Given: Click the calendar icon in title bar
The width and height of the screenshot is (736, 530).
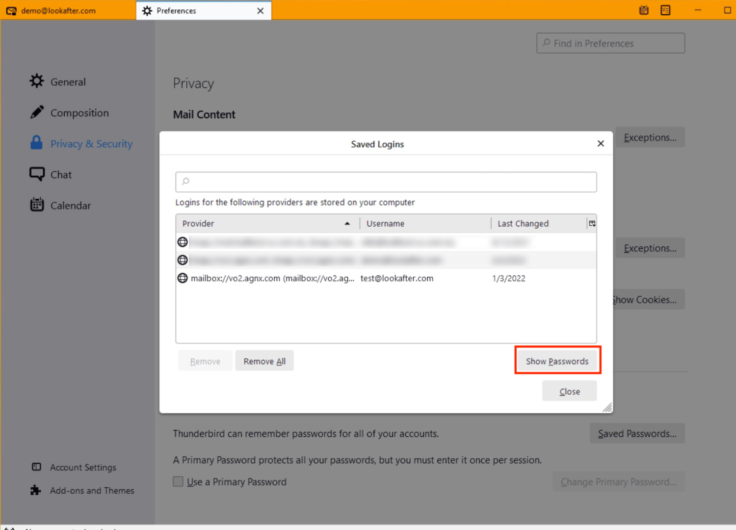Looking at the screenshot, I should click(644, 10).
